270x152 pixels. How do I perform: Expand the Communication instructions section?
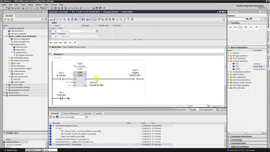[229, 143]
